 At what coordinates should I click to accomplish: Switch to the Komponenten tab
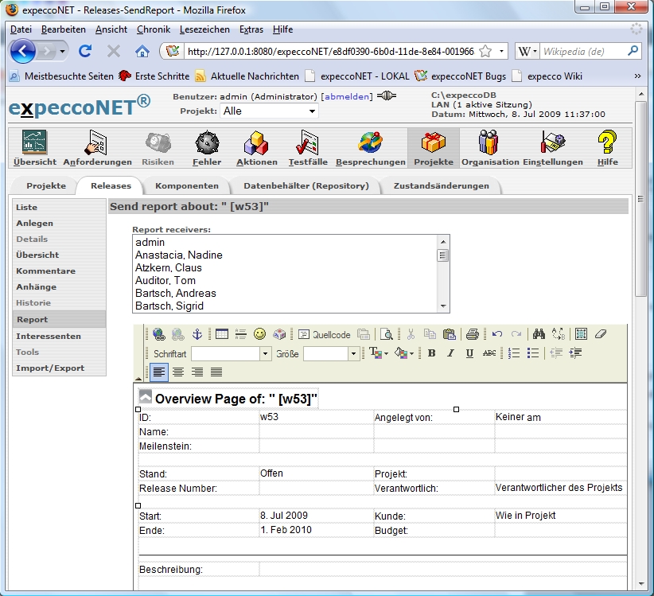pos(186,185)
